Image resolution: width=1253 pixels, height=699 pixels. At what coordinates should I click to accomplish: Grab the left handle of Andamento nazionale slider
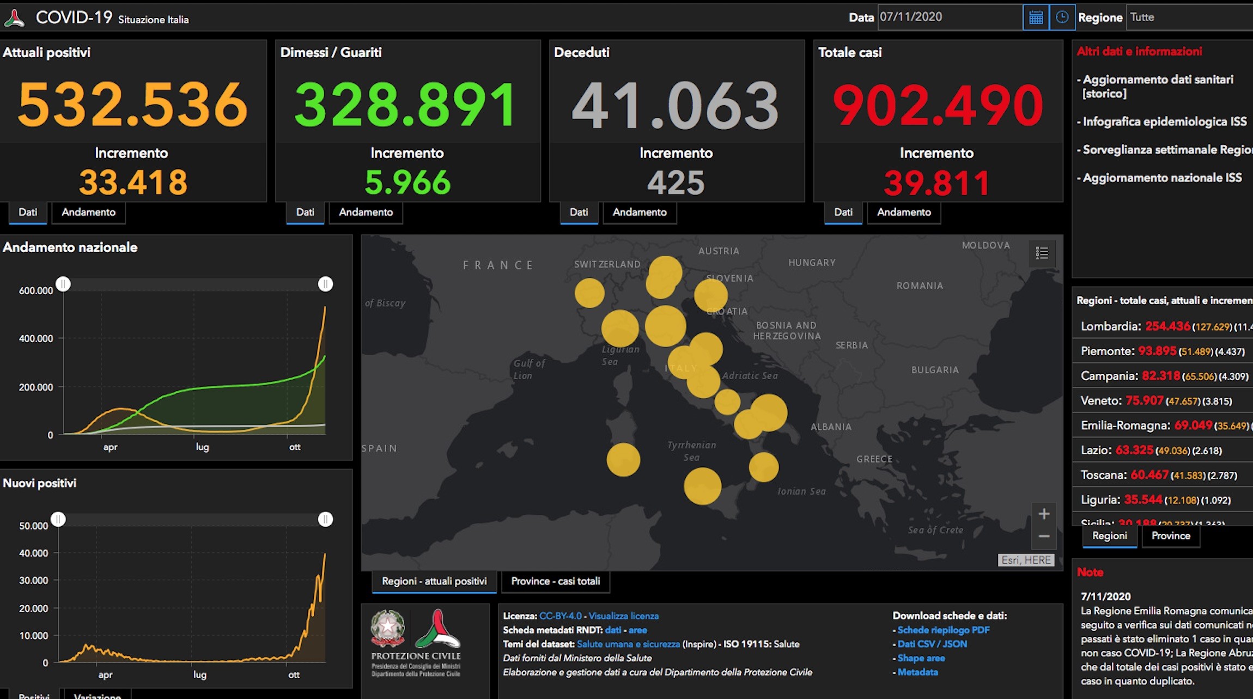click(63, 284)
